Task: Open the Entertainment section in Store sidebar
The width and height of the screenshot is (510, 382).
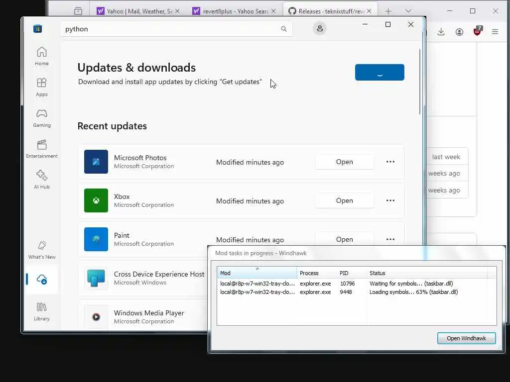Action: tap(42, 149)
